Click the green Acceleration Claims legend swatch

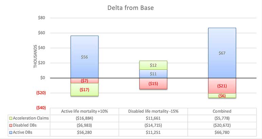pyautogui.click(x=11, y=118)
